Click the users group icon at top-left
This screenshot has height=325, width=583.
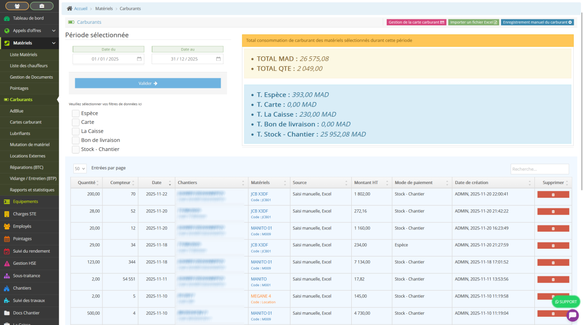coord(17,6)
